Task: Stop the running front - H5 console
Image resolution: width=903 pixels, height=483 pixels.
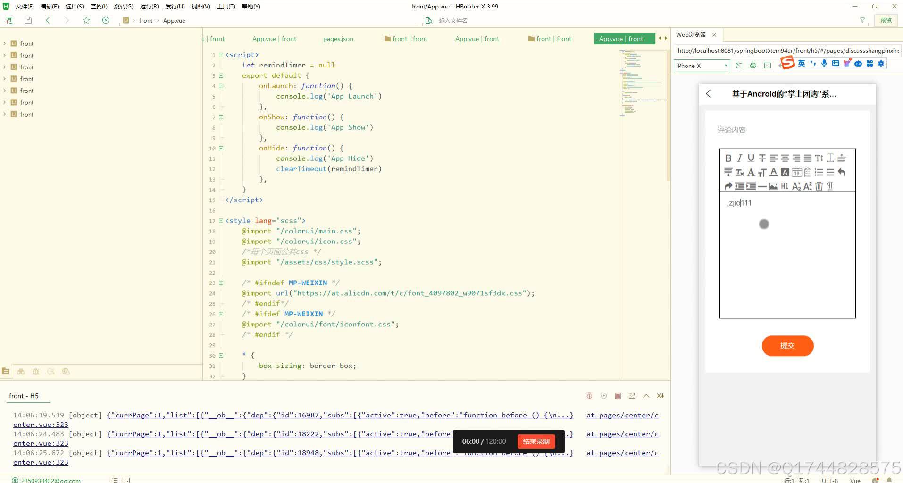Action: (618, 396)
